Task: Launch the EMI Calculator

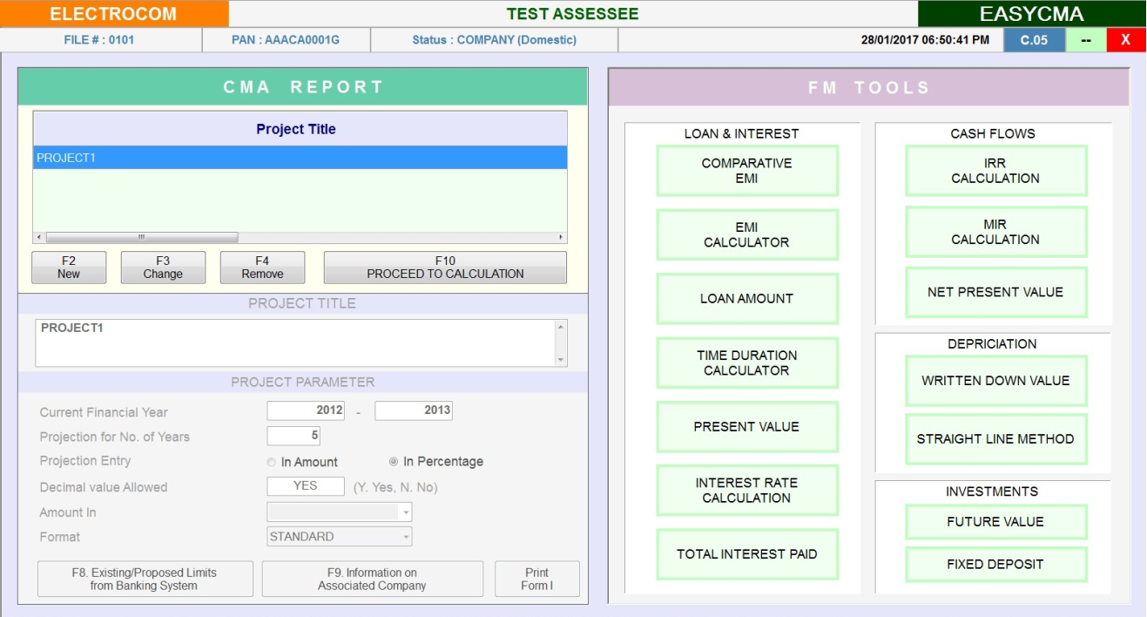Action: click(746, 235)
